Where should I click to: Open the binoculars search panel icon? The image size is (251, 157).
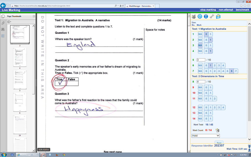3,30
